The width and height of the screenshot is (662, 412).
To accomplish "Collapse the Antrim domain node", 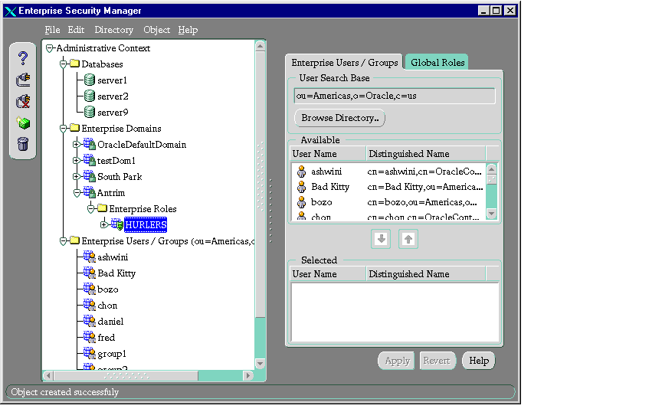I will pyautogui.click(x=76, y=192).
